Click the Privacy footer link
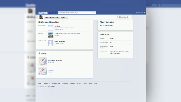Viewport: 181px width, 102px height. [79, 84]
